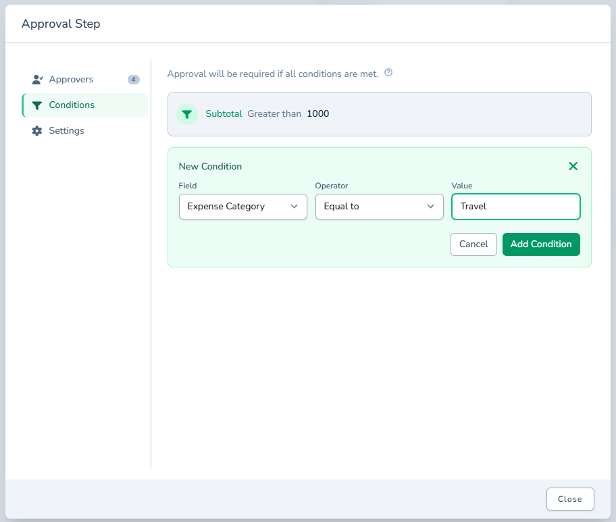Go to the Settings tab
The image size is (616, 522).
85,131
